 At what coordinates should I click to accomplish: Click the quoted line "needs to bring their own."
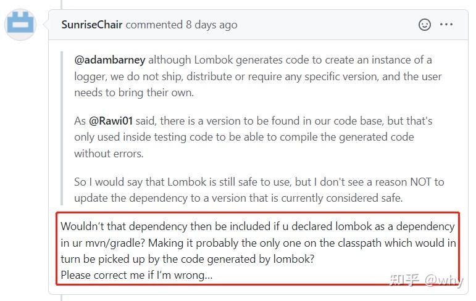coord(134,93)
